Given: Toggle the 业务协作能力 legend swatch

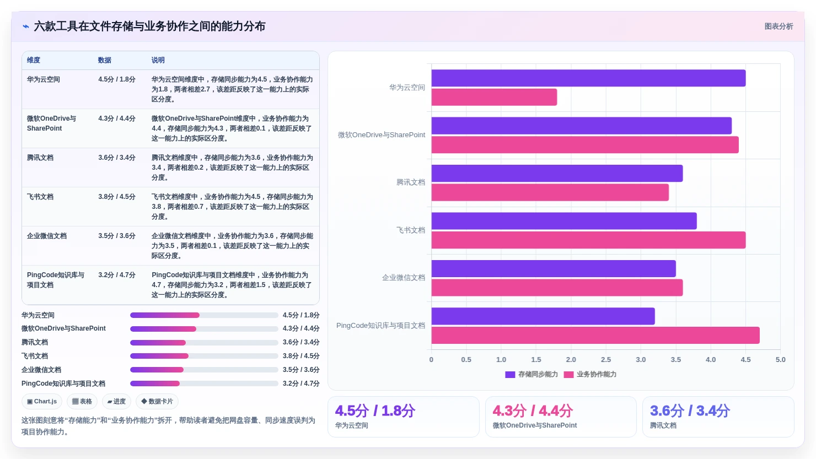Looking at the screenshot, I should click(x=568, y=375).
